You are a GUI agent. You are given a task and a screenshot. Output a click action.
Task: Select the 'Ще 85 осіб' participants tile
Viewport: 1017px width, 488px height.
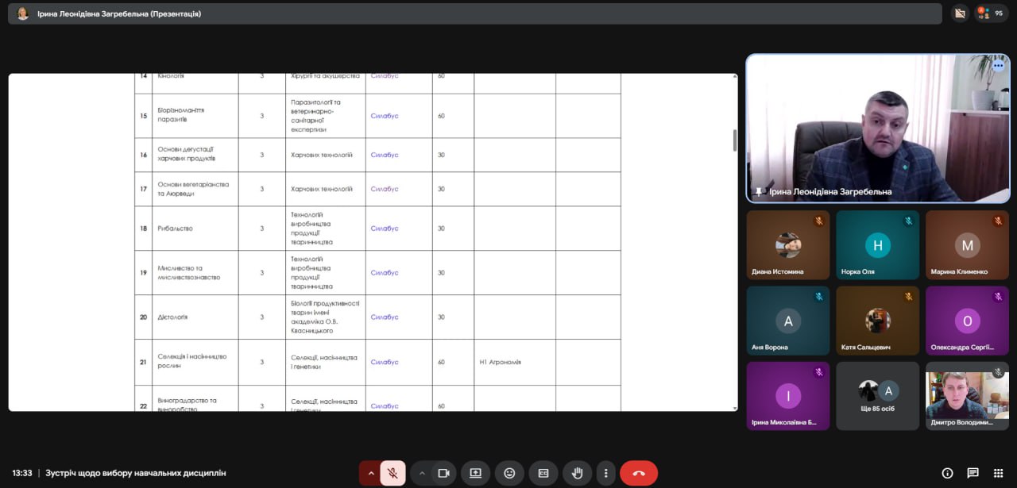coord(877,396)
